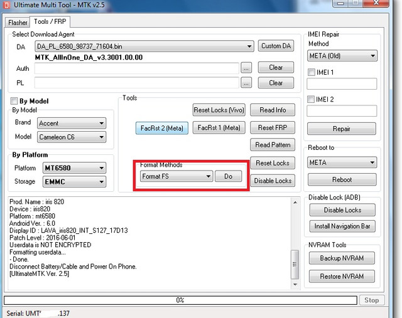Click log line 'Formatting userdata...'
Viewport: 402px width, 318px height.
pyautogui.click(x=38, y=252)
